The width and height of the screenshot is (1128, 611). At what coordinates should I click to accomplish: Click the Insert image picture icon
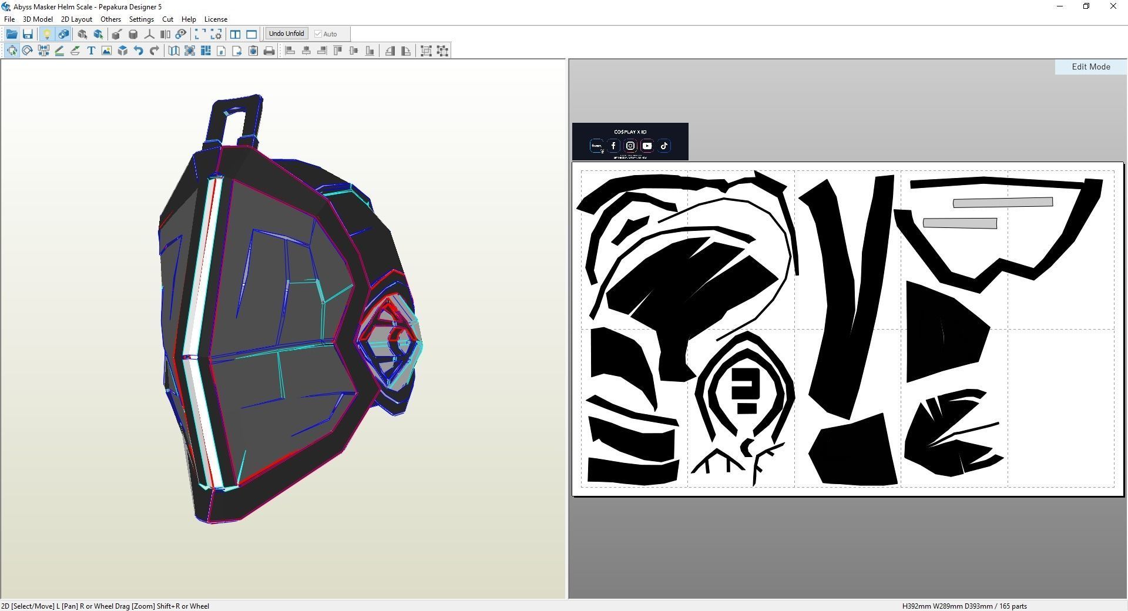coord(106,51)
